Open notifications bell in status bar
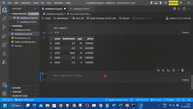 tap(183, 100)
